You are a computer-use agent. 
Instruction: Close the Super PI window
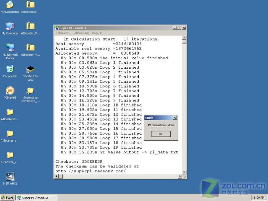click(184, 28)
